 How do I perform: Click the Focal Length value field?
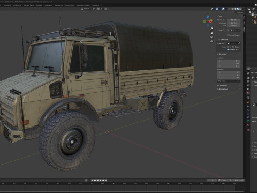[234, 20]
